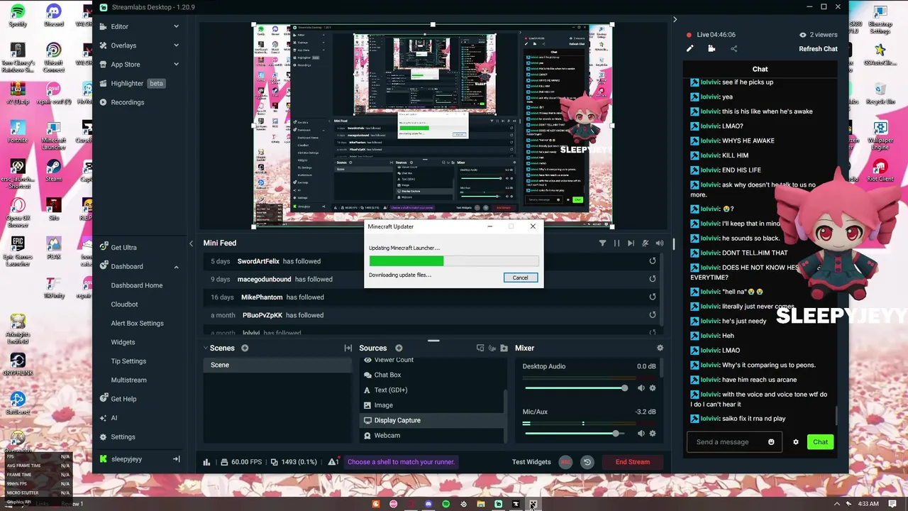Click the End Stream button
The width and height of the screenshot is (908, 511).
click(x=632, y=462)
